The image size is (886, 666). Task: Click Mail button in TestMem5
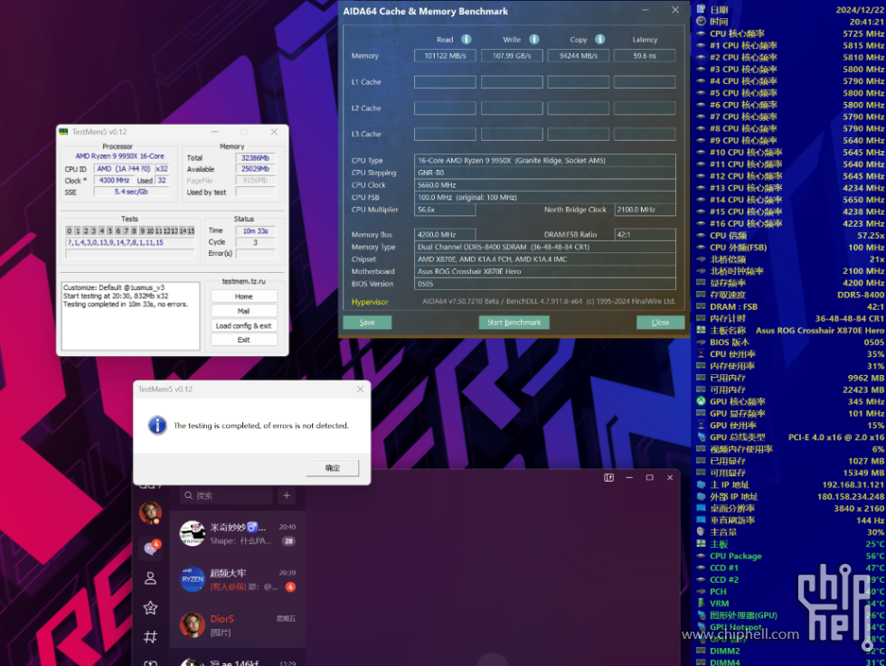tap(244, 311)
